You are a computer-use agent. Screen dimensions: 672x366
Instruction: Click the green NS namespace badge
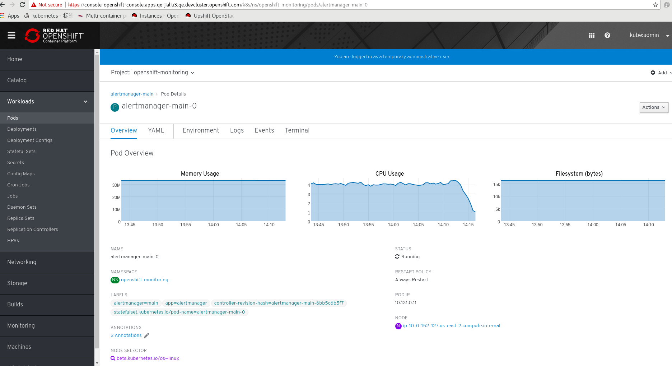click(x=115, y=280)
